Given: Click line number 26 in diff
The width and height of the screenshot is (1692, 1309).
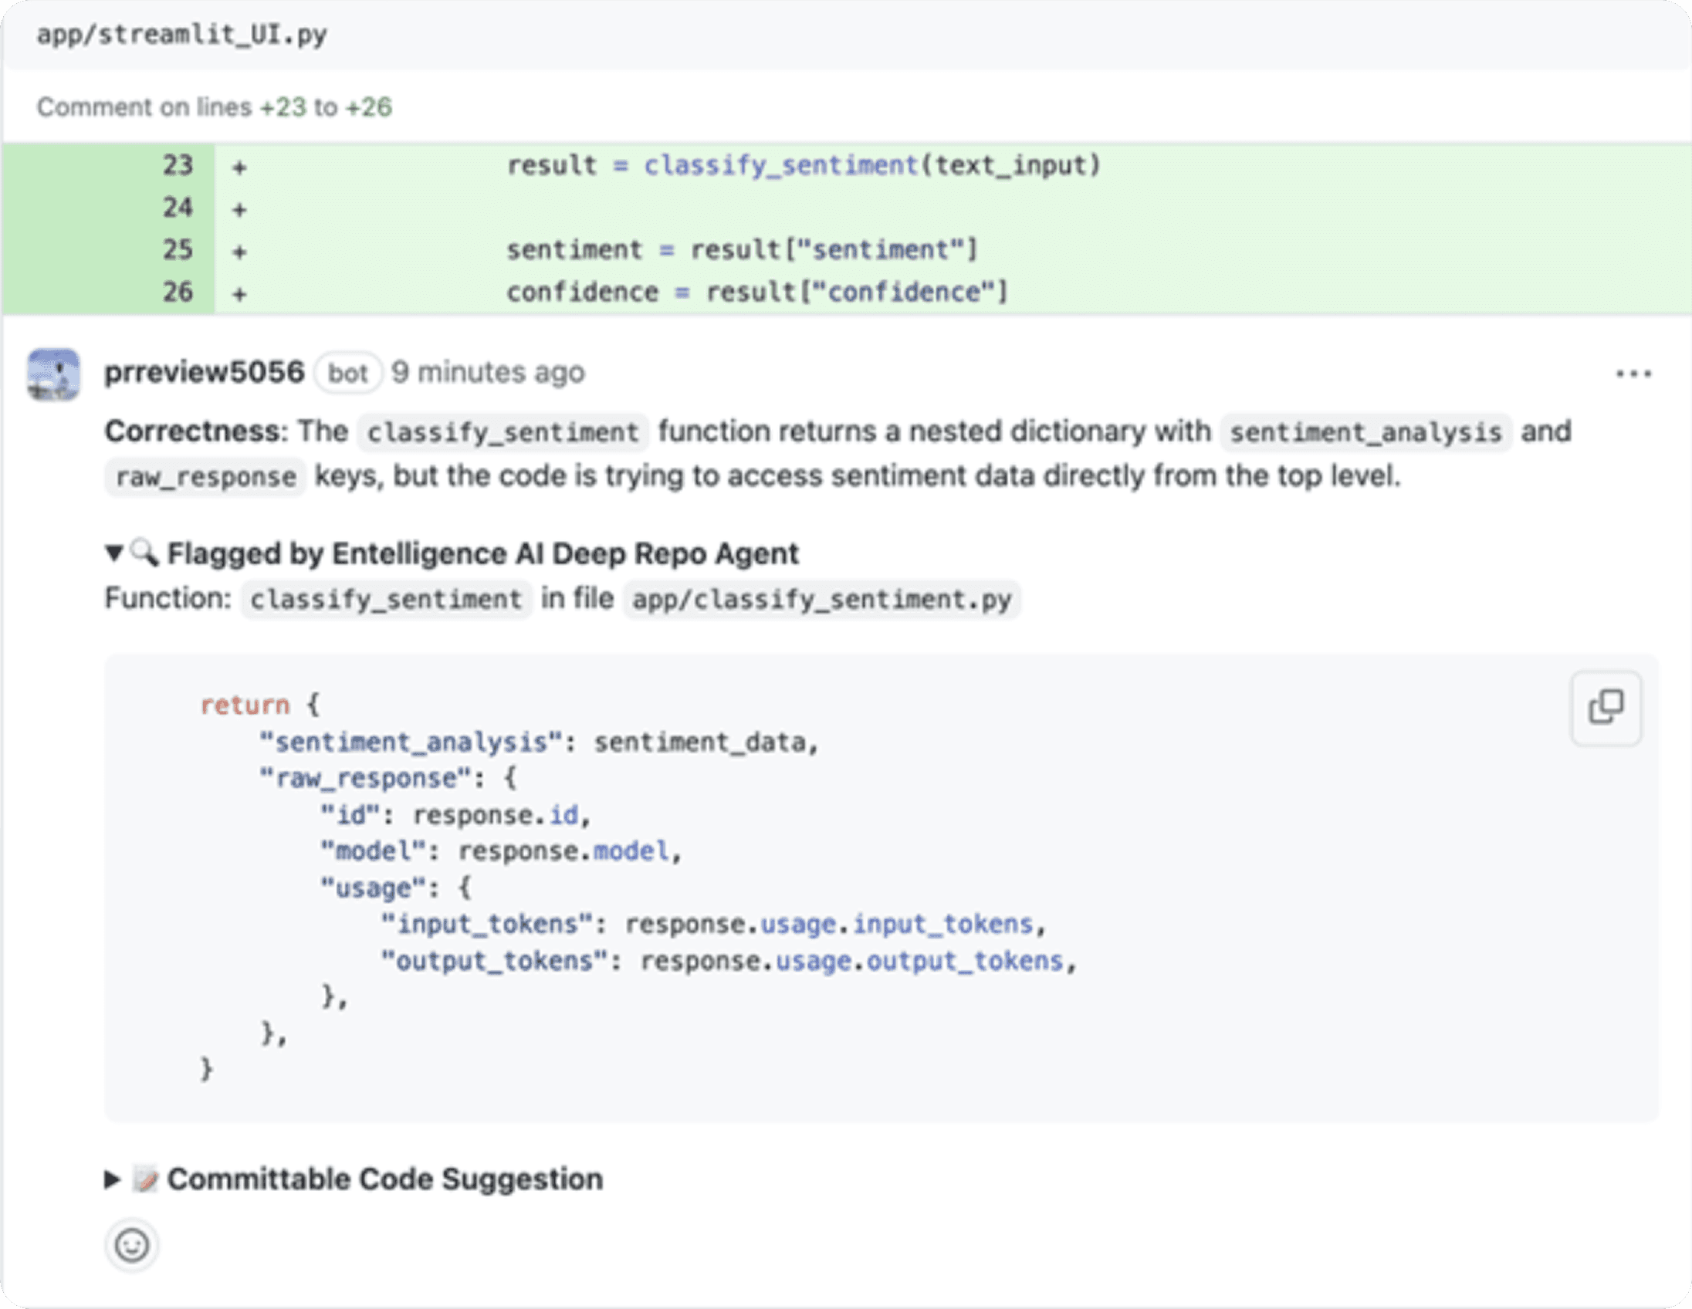Looking at the screenshot, I should coord(178,292).
